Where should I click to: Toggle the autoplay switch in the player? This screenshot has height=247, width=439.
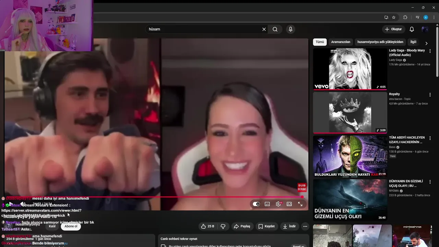tap(256, 204)
